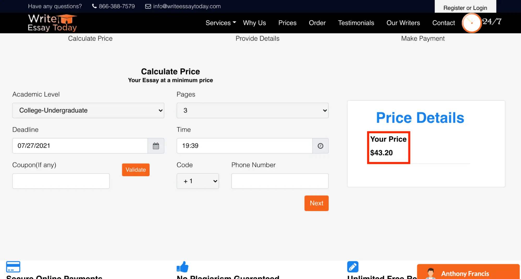Image resolution: width=521 pixels, height=279 pixels.
Task: Click the Next button
Action: click(316, 203)
